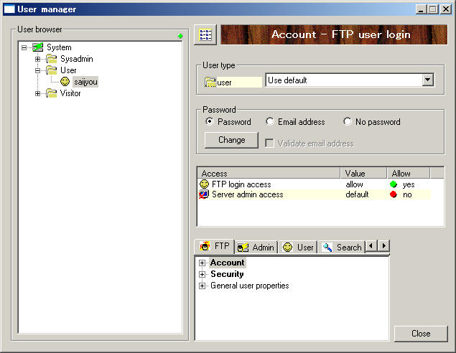Viewport: 456px width, 353px height.
Task: Click the Server admin access icon
Action: (x=204, y=194)
